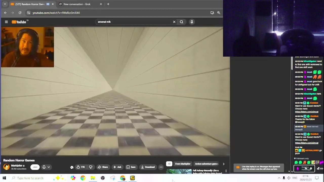Click the chat panel scrollbar thumb
Viewport: 324px width, 182px height.
click(x=292, y=63)
